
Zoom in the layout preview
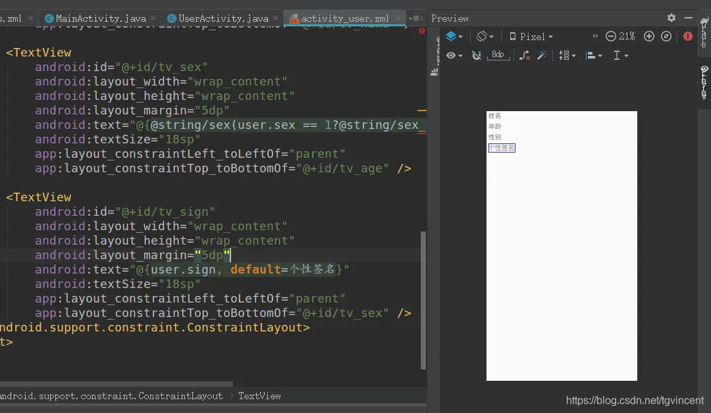pyautogui.click(x=649, y=36)
